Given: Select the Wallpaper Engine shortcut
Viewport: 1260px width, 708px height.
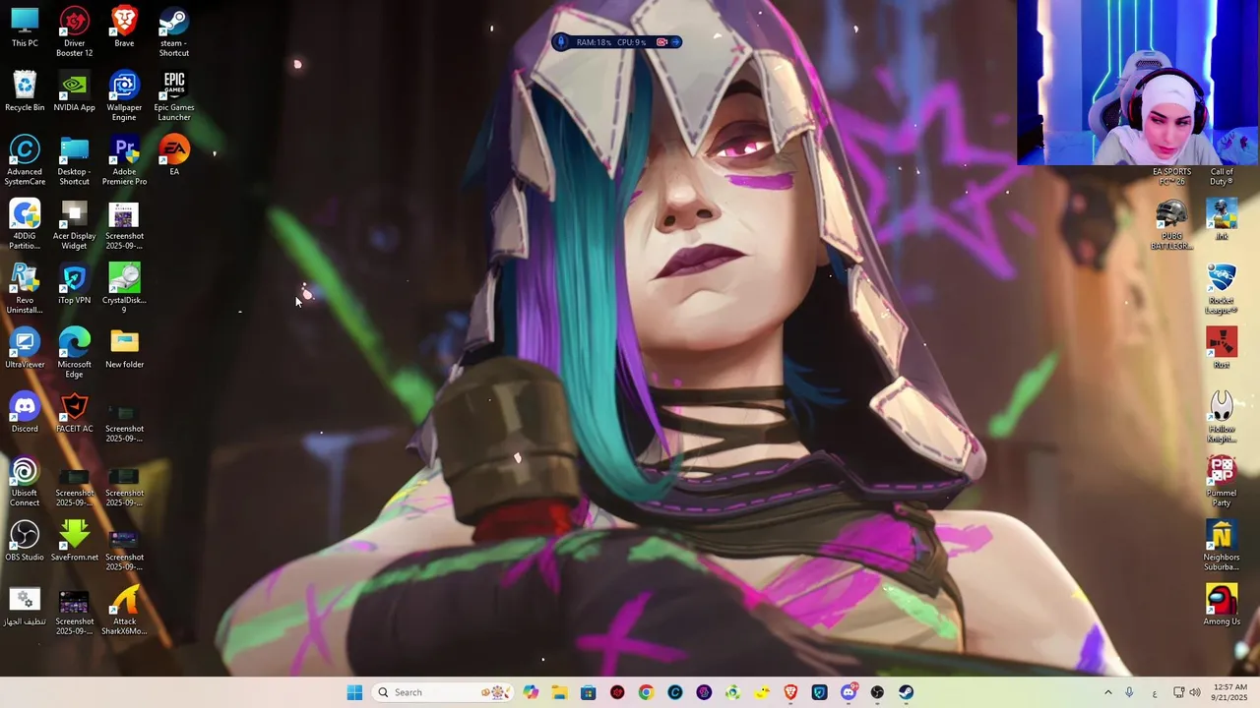Looking at the screenshot, I should point(124,96).
